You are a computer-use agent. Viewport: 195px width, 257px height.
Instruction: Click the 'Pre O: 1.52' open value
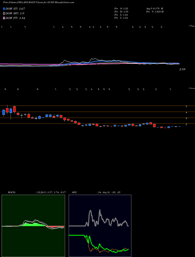[x=121, y=9]
